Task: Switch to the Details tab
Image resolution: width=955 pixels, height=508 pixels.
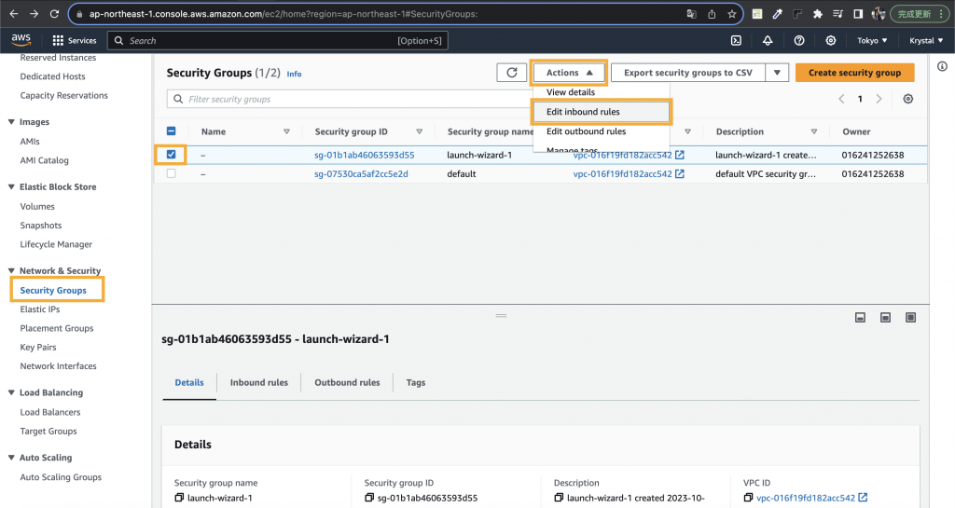Action: (x=189, y=383)
